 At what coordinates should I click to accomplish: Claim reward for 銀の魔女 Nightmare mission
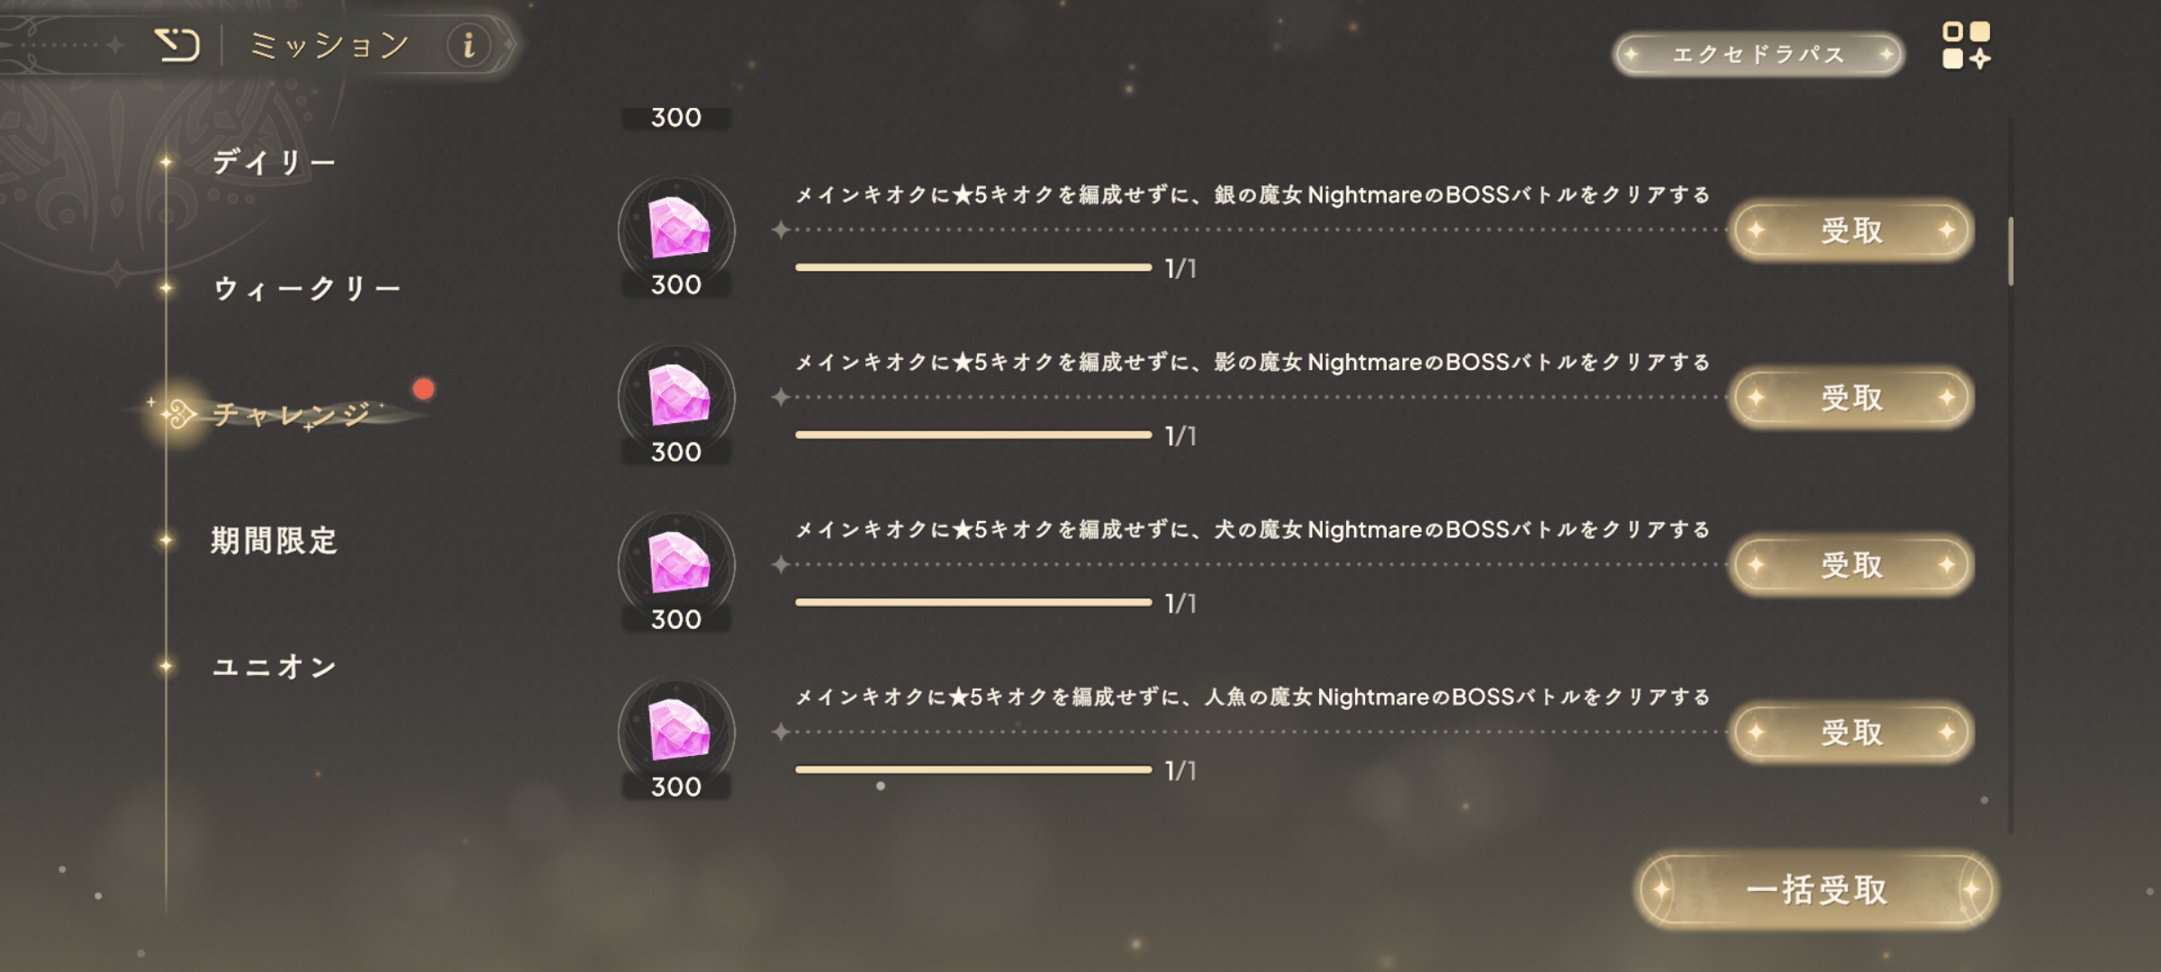pyautogui.click(x=1851, y=230)
